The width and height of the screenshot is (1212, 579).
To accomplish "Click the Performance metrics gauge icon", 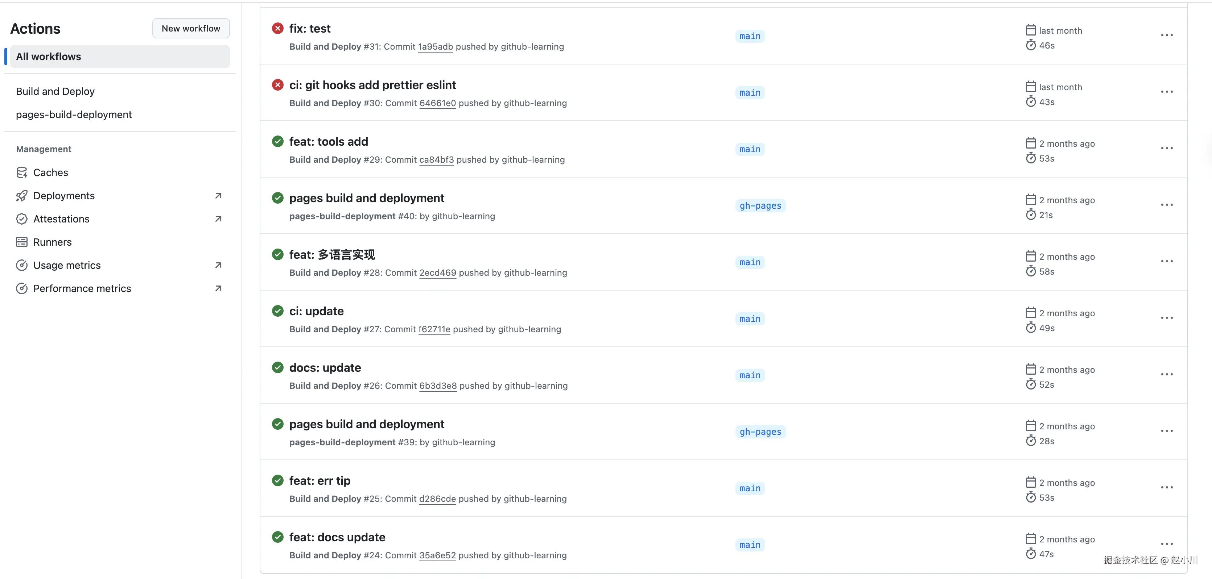I will [x=22, y=288].
